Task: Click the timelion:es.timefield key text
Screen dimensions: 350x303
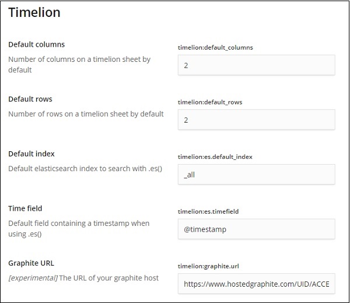Action: pyautogui.click(x=209, y=211)
